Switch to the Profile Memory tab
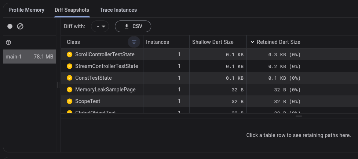The width and height of the screenshot is (358, 159). pos(26,10)
